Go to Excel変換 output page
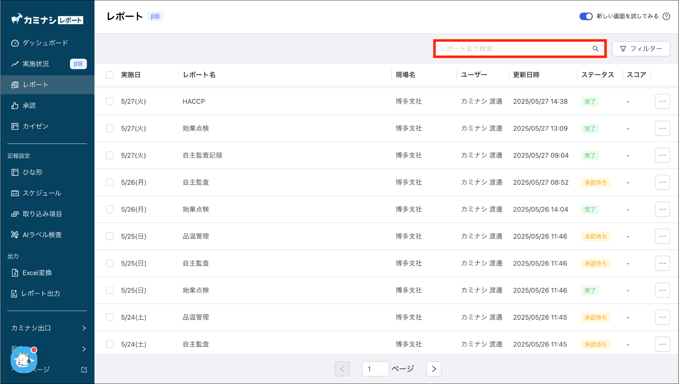 (37, 273)
